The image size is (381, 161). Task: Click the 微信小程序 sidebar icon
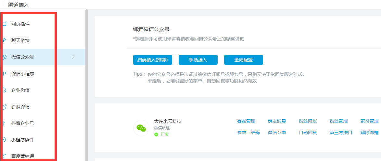pyautogui.click(x=4, y=74)
